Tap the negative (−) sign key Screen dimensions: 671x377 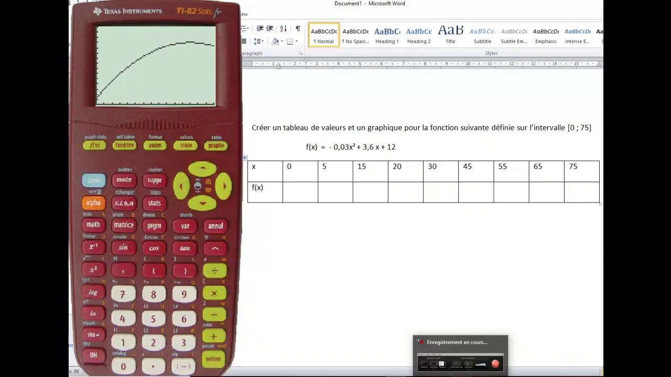pos(183,367)
